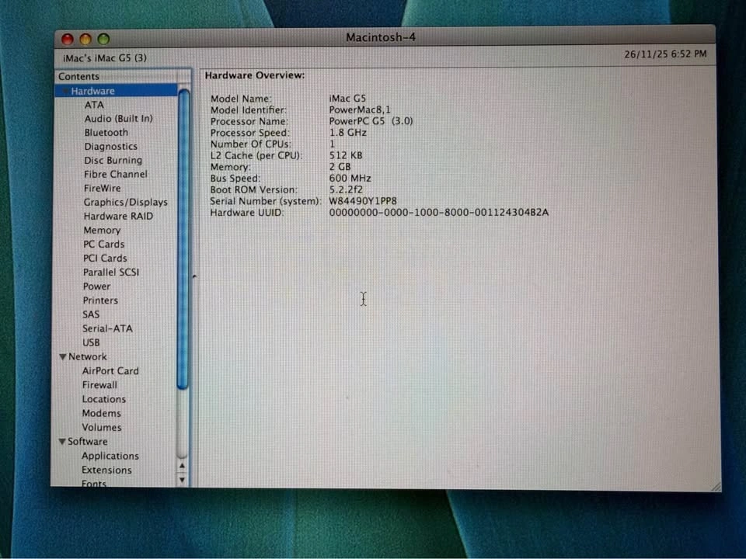Click the 1.8 GHz processor speed value

point(348,133)
